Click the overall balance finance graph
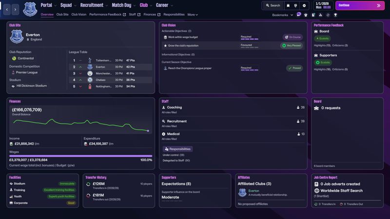This screenshot has width=390, height=219. pos(80,125)
